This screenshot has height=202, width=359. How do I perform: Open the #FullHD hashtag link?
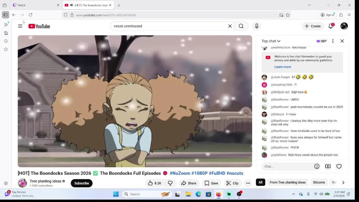[x=217, y=173]
